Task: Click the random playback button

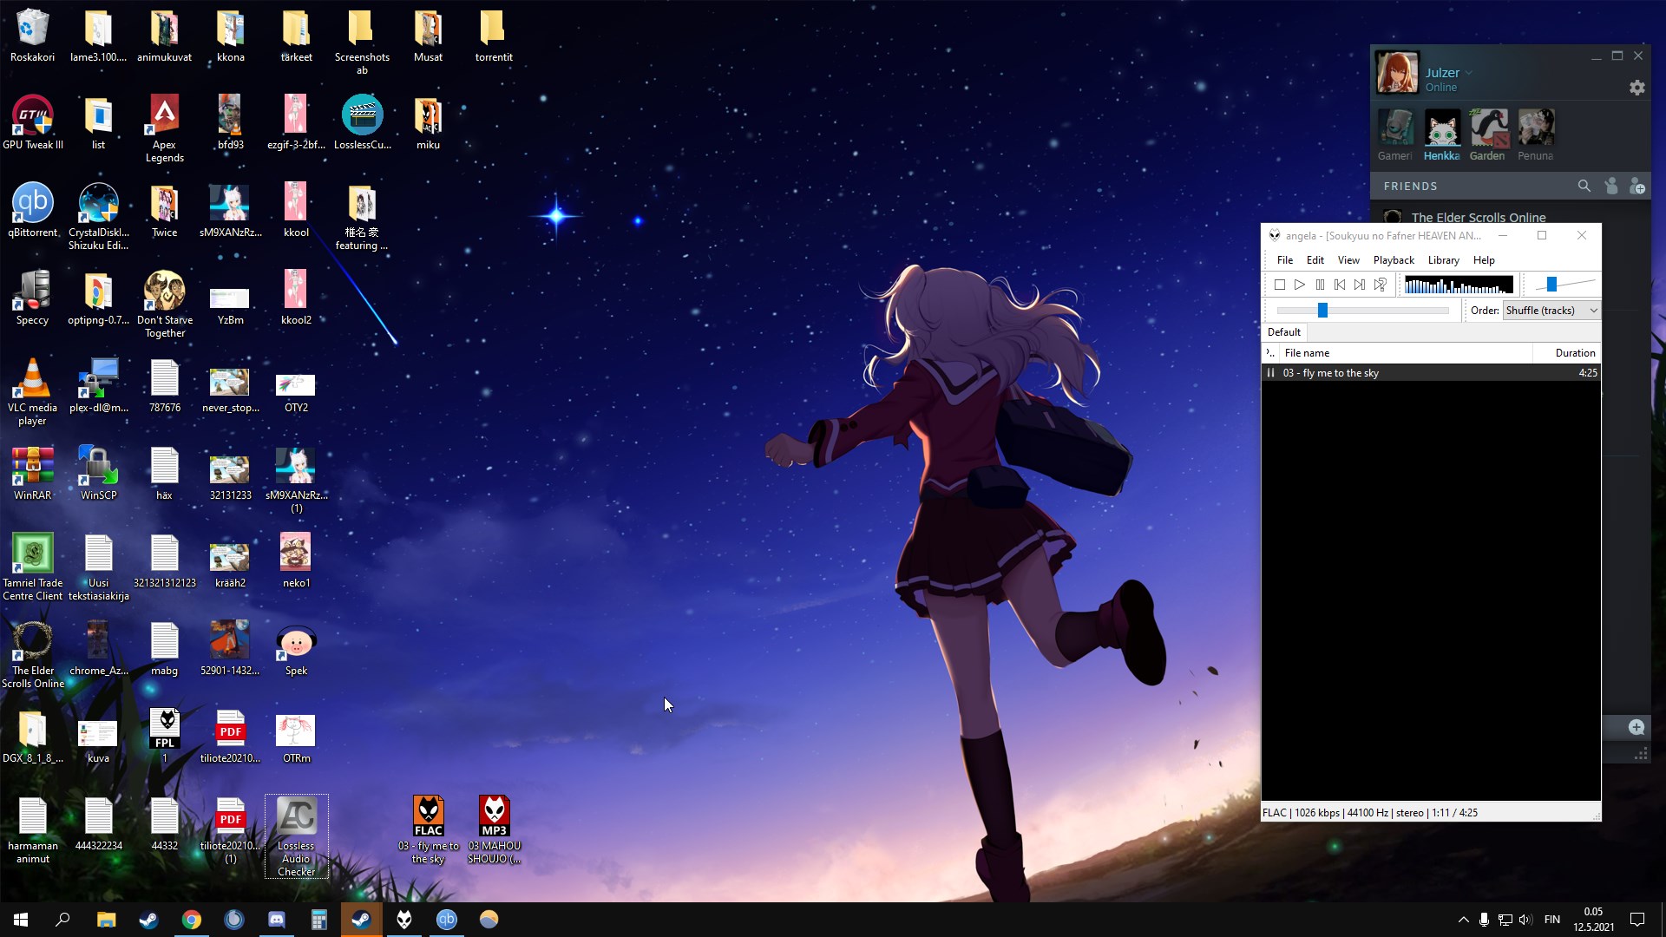Action: (1381, 285)
